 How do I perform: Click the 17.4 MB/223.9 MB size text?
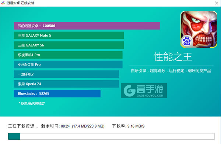tap(88, 126)
